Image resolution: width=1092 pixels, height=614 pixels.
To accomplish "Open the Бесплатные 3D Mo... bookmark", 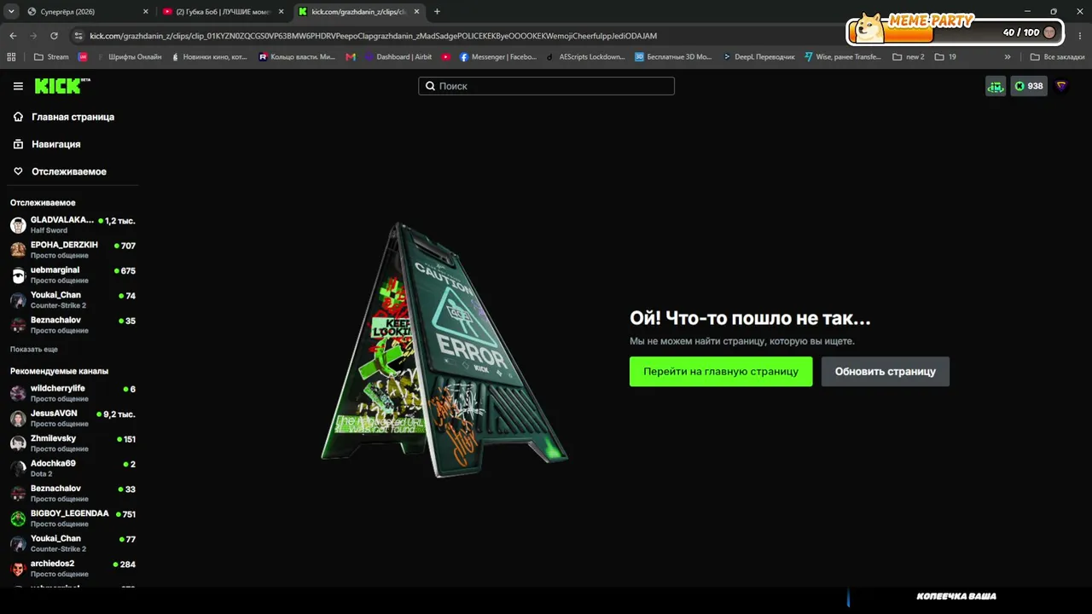I will pos(673,57).
